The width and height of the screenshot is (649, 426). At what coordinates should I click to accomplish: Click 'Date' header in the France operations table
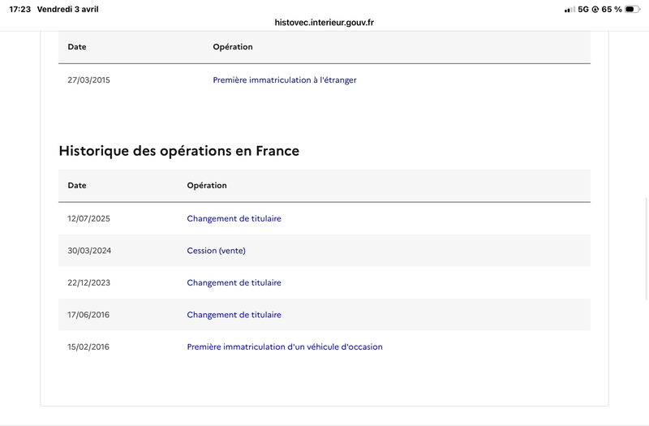point(77,185)
